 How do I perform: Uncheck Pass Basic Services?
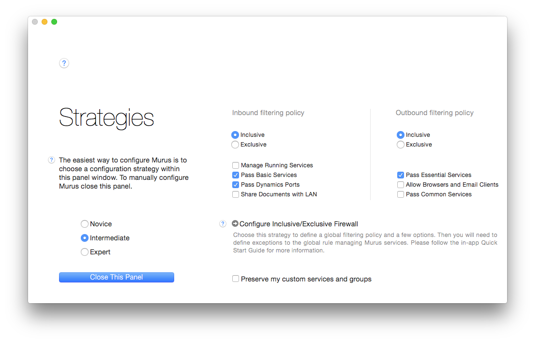point(236,175)
